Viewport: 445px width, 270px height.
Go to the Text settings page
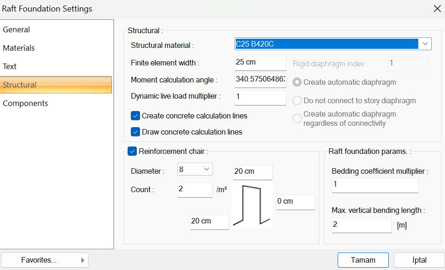(10, 66)
